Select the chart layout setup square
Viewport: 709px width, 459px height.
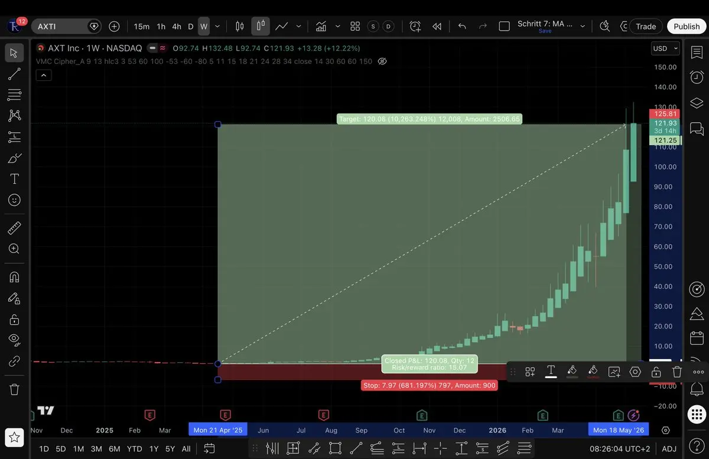(505, 27)
